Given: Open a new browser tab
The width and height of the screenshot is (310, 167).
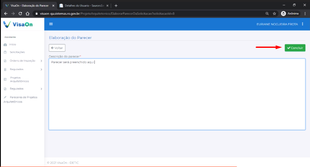Looking at the screenshot, I should pos(116,6).
